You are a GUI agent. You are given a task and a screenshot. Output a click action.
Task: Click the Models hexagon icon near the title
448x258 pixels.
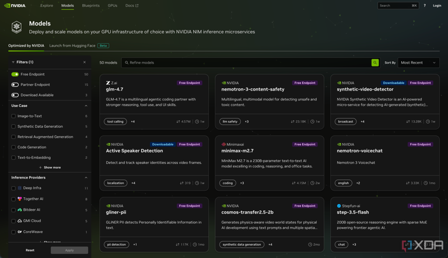16,27
